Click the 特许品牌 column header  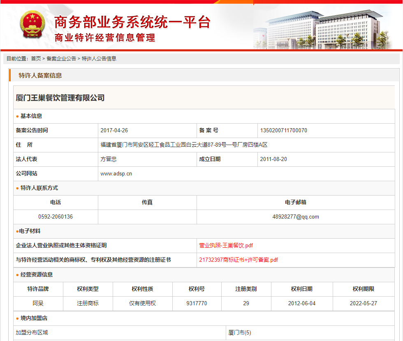pos(38,289)
